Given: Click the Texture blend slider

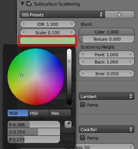Looking at the screenshot, I should tap(106, 39).
